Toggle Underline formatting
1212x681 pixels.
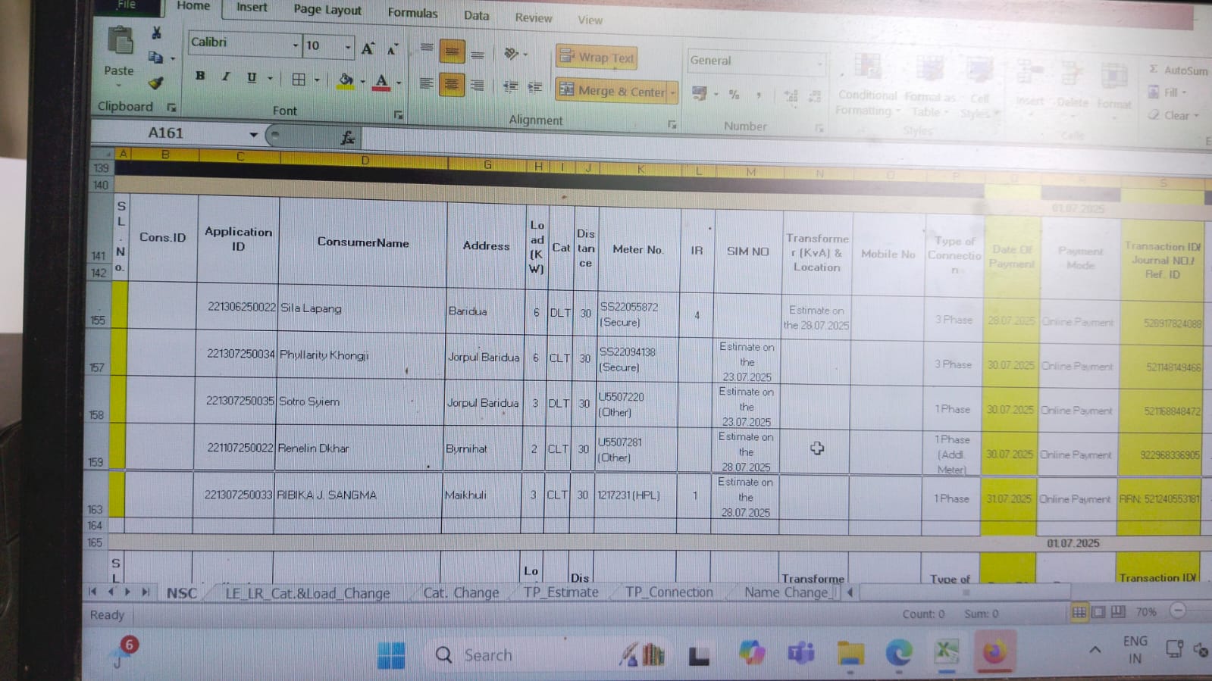251,77
